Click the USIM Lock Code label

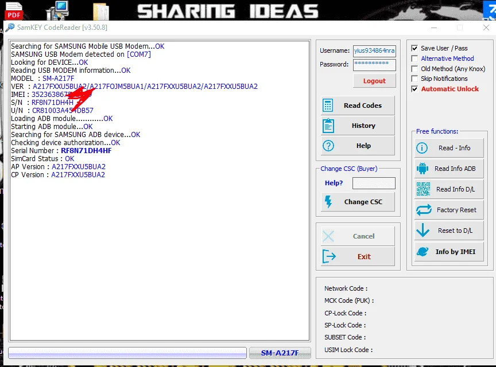click(x=348, y=350)
